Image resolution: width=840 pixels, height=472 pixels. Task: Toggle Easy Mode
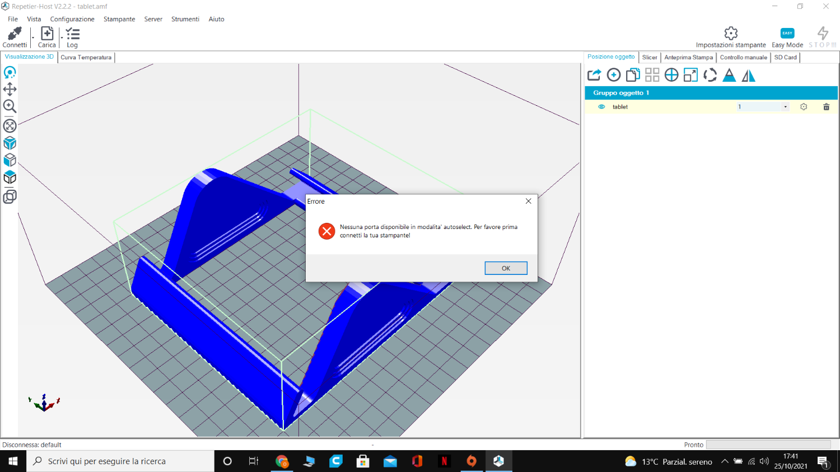787,37
